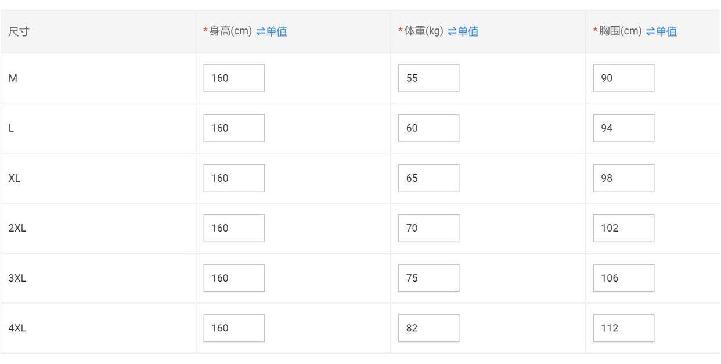Edit weight field showing 82
The width and height of the screenshot is (721, 364).
coord(428,327)
